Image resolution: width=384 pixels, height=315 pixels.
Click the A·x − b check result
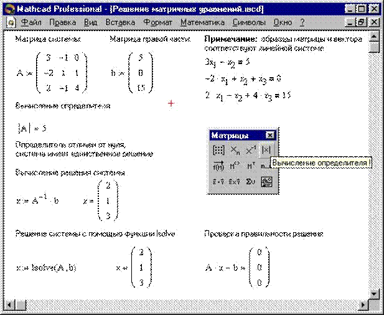click(238, 268)
